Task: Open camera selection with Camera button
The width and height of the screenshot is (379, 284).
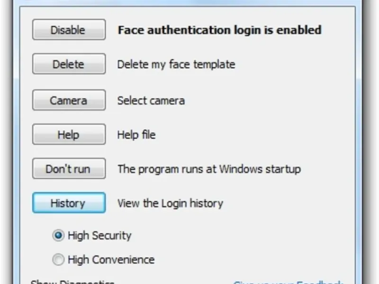Action: click(69, 100)
